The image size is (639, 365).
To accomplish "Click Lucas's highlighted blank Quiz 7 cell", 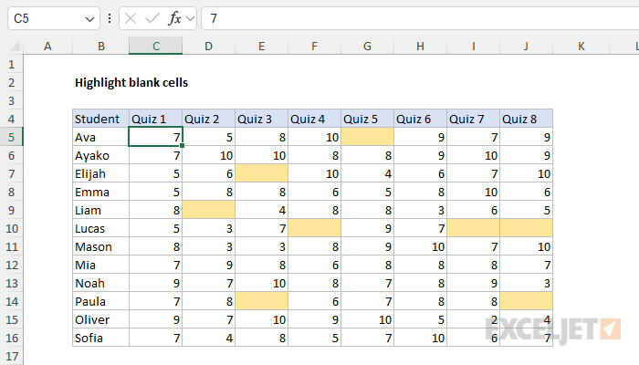I will [x=474, y=228].
